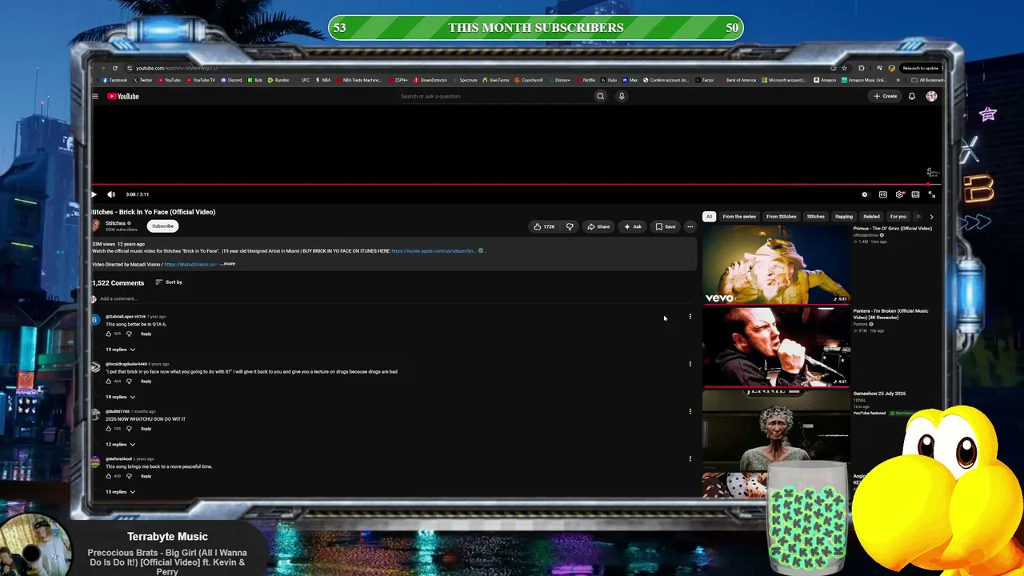Open the Pantera I'm Broken video thumbnail
The image size is (1024, 576).
776,347
